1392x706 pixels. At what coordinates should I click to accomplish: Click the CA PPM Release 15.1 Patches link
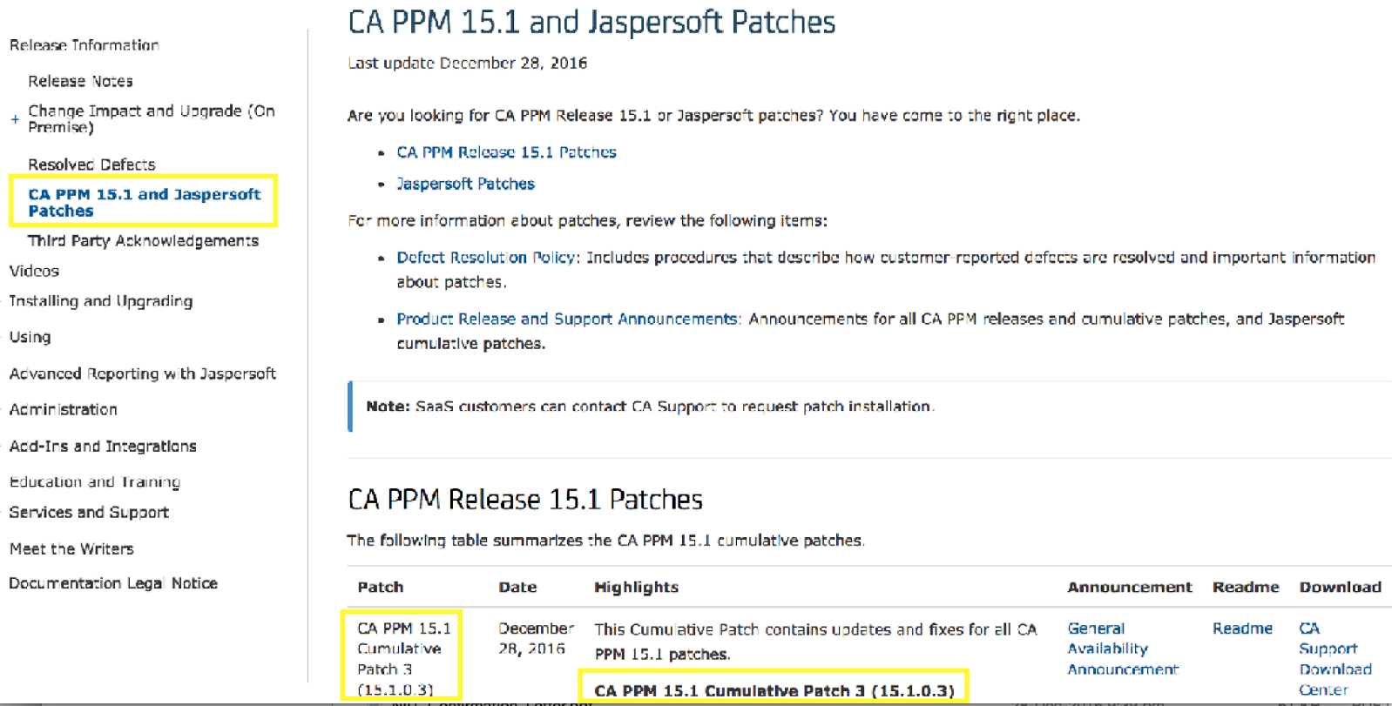pyautogui.click(x=506, y=152)
